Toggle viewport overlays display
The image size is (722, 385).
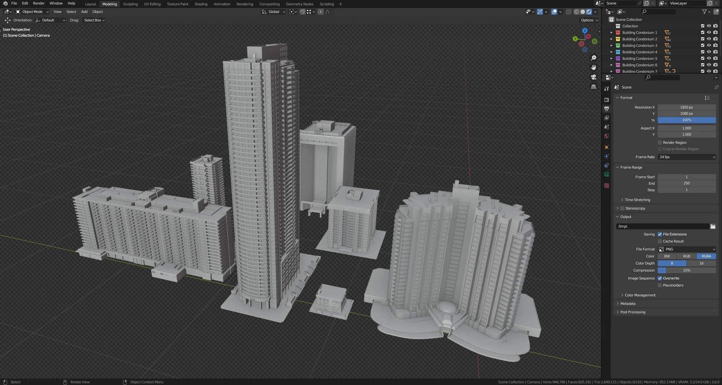[x=554, y=12]
